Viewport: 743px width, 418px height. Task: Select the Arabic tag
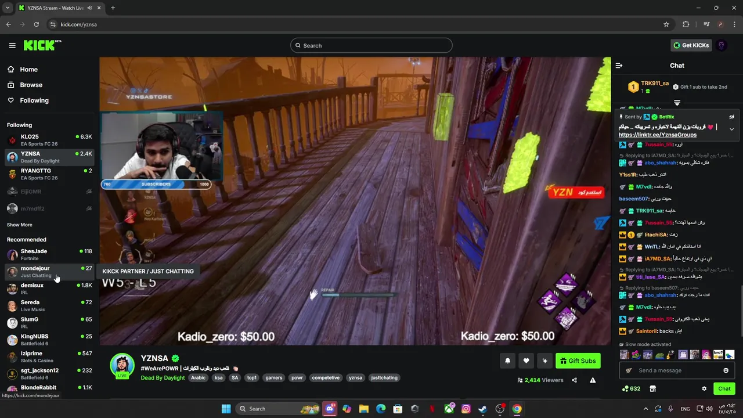(199, 378)
